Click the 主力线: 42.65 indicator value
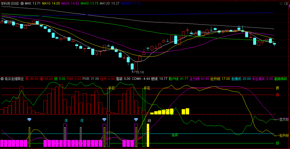 (x=199, y=79)
